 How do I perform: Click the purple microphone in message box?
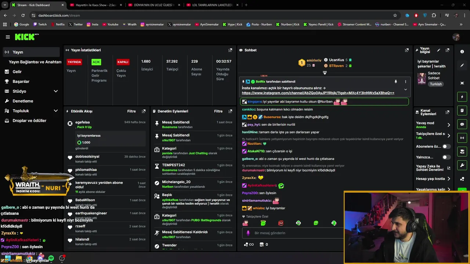[x=248, y=233]
